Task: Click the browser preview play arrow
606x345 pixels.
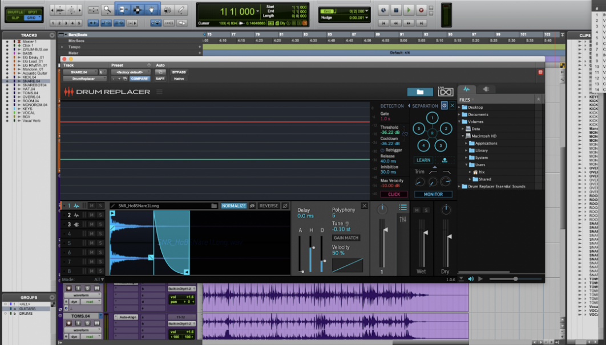Action: [x=480, y=279]
